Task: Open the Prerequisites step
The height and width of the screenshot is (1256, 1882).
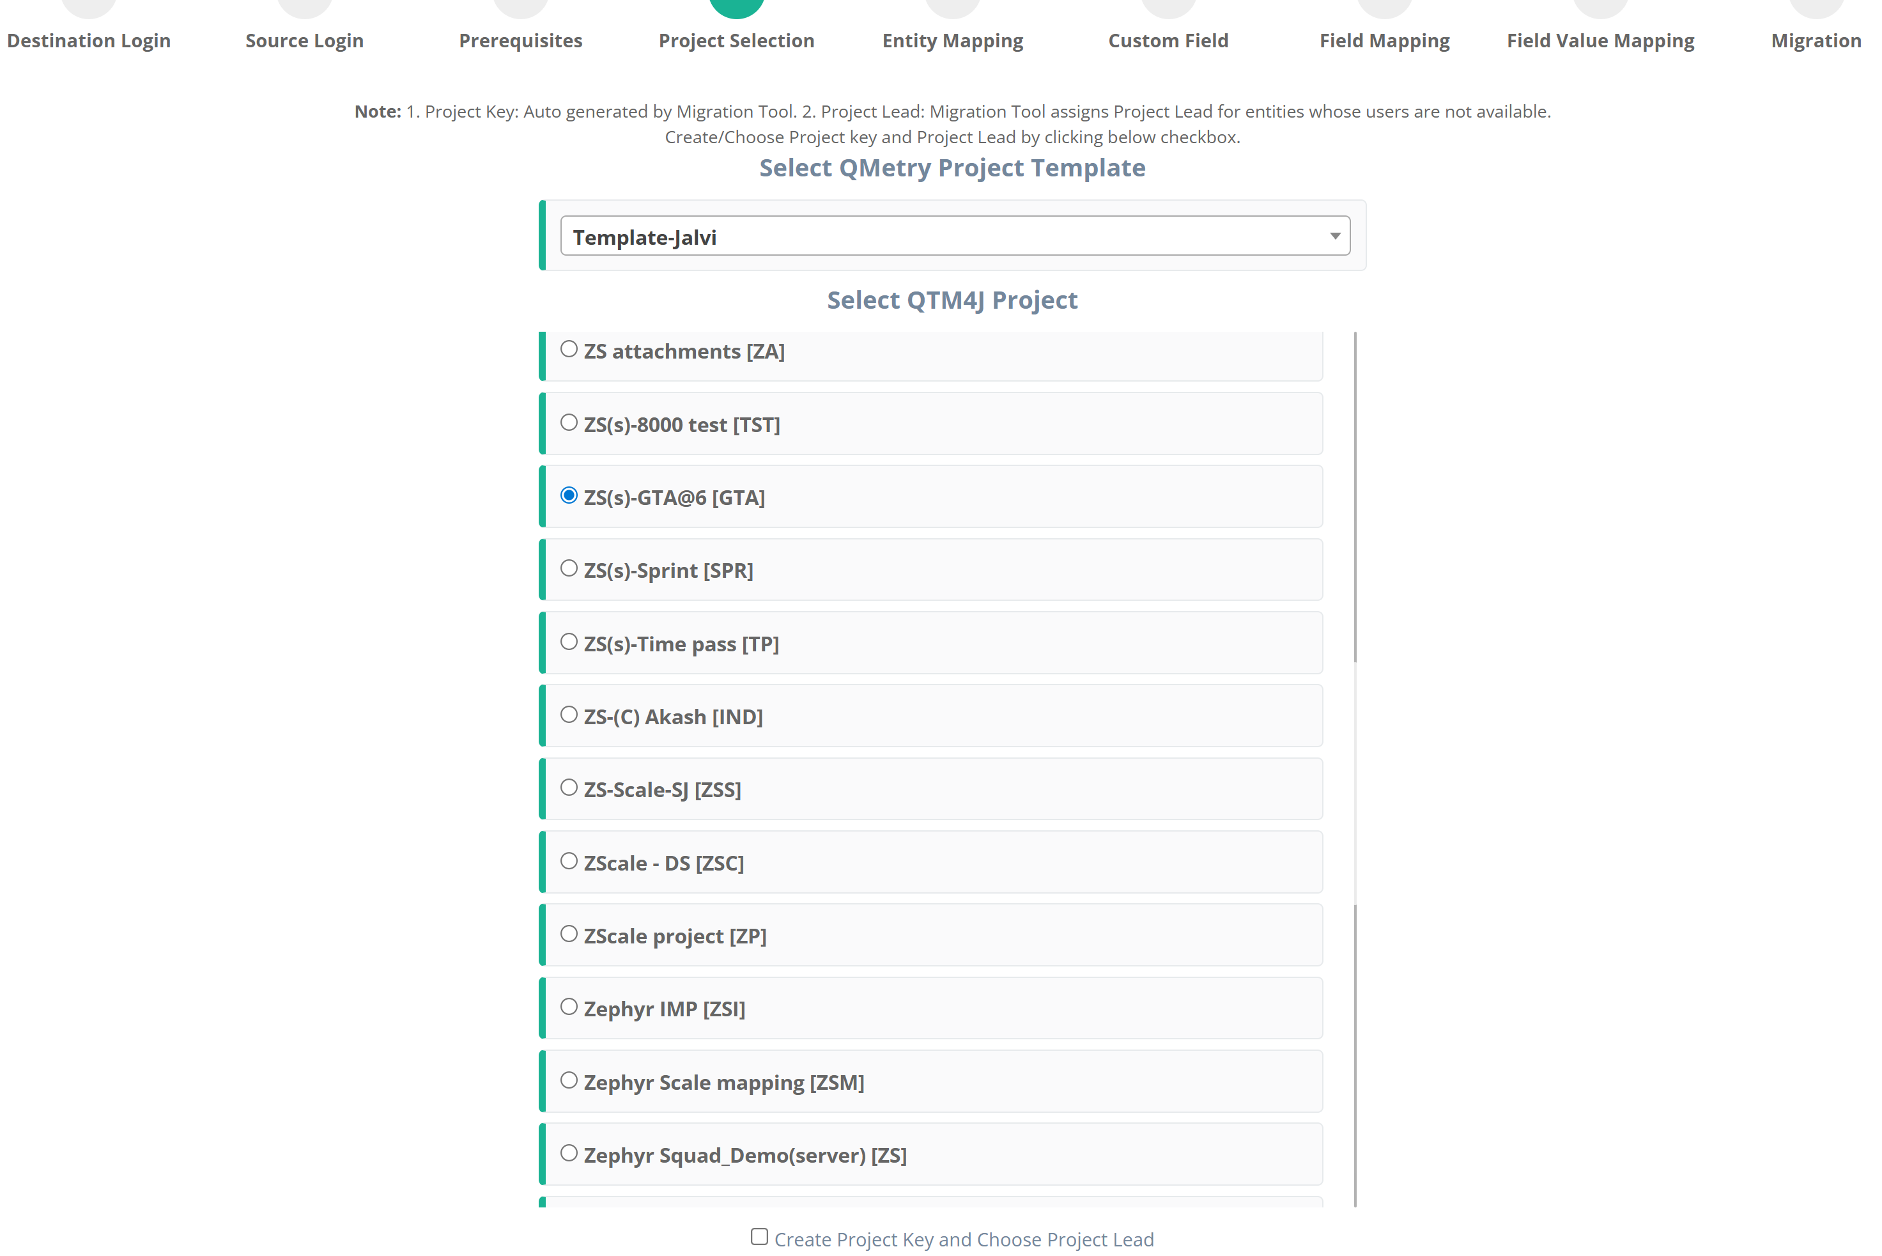Action: [521, 40]
